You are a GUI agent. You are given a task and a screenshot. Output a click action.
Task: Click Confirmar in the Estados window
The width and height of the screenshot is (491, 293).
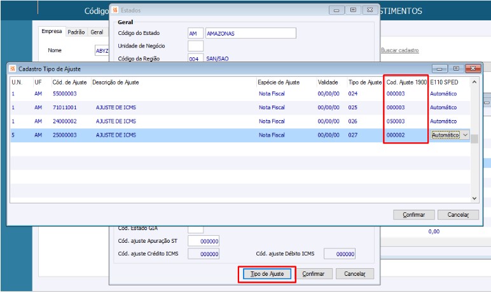(313, 274)
